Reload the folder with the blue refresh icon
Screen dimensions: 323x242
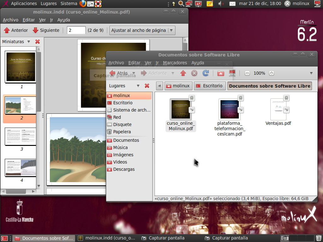coord(206,73)
